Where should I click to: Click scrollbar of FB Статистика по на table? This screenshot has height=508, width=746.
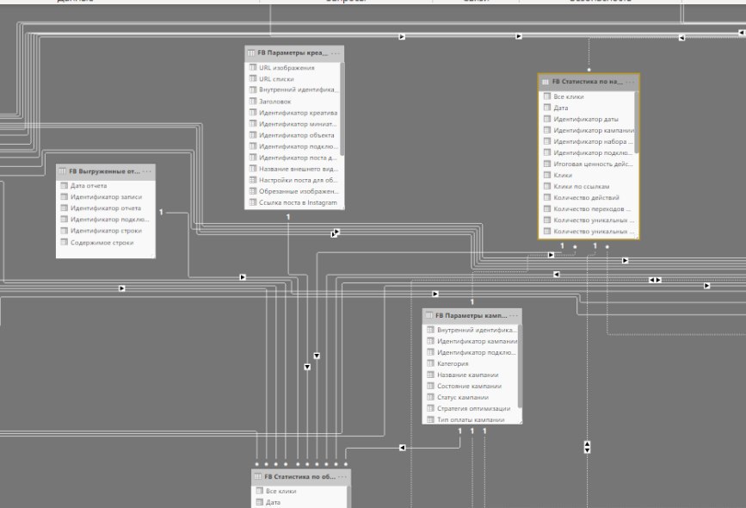tap(637, 122)
